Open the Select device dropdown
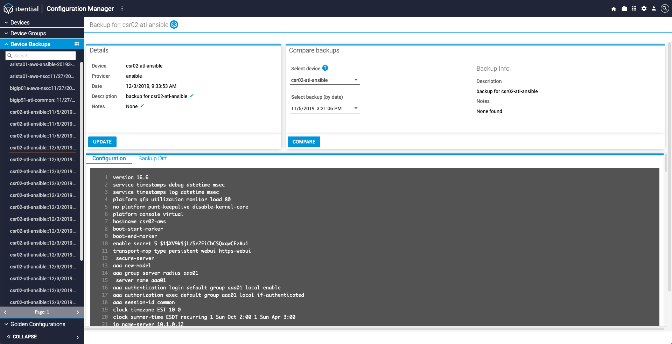Screen dimensions: 672x344 click(x=325, y=80)
